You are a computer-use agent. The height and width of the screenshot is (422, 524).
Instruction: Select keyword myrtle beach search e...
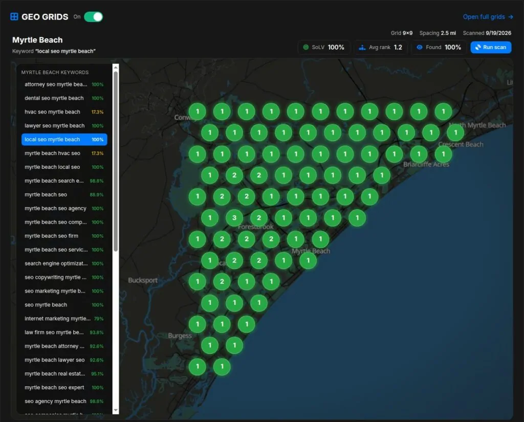tap(64, 181)
